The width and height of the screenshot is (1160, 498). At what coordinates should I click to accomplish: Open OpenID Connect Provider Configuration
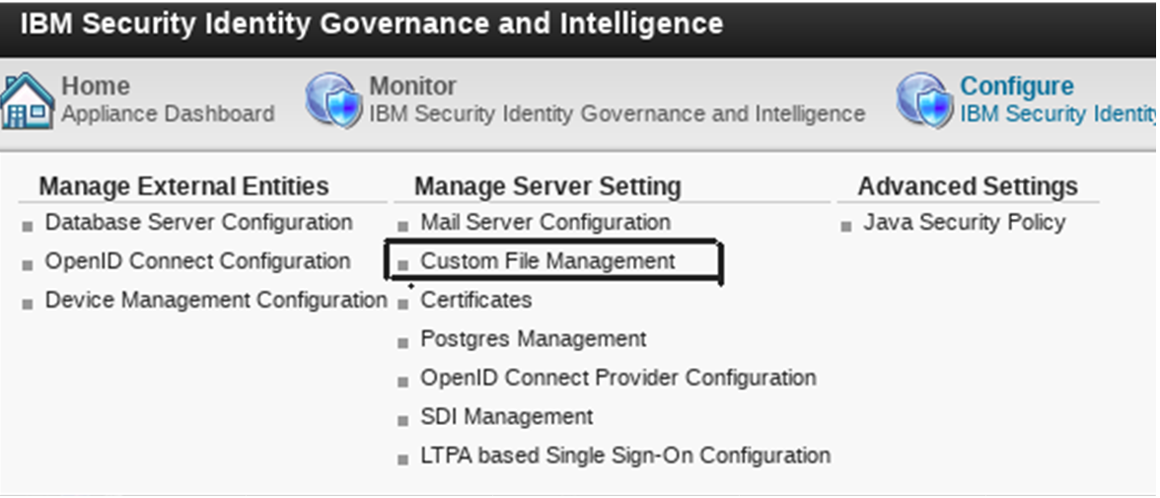(x=617, y=378)
